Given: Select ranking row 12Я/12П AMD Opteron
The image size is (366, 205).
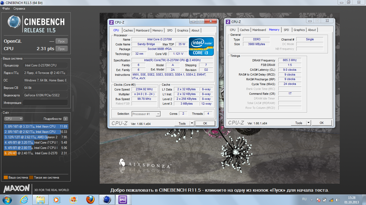Looking at the screenshot, I should tap(36, 137).
